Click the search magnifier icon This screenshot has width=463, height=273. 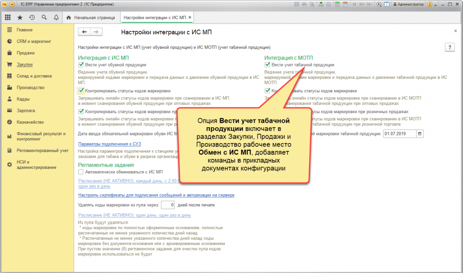point(44,17)
